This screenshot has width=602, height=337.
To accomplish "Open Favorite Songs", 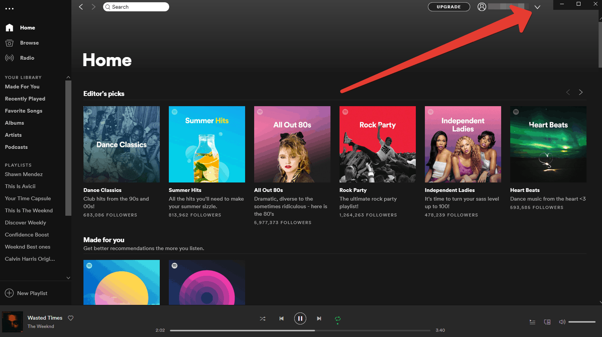I will tap(23, 111).
